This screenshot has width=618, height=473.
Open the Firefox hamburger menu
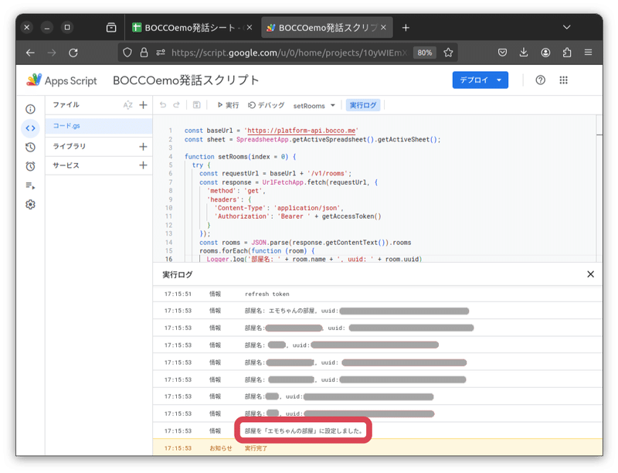[588, 53]
